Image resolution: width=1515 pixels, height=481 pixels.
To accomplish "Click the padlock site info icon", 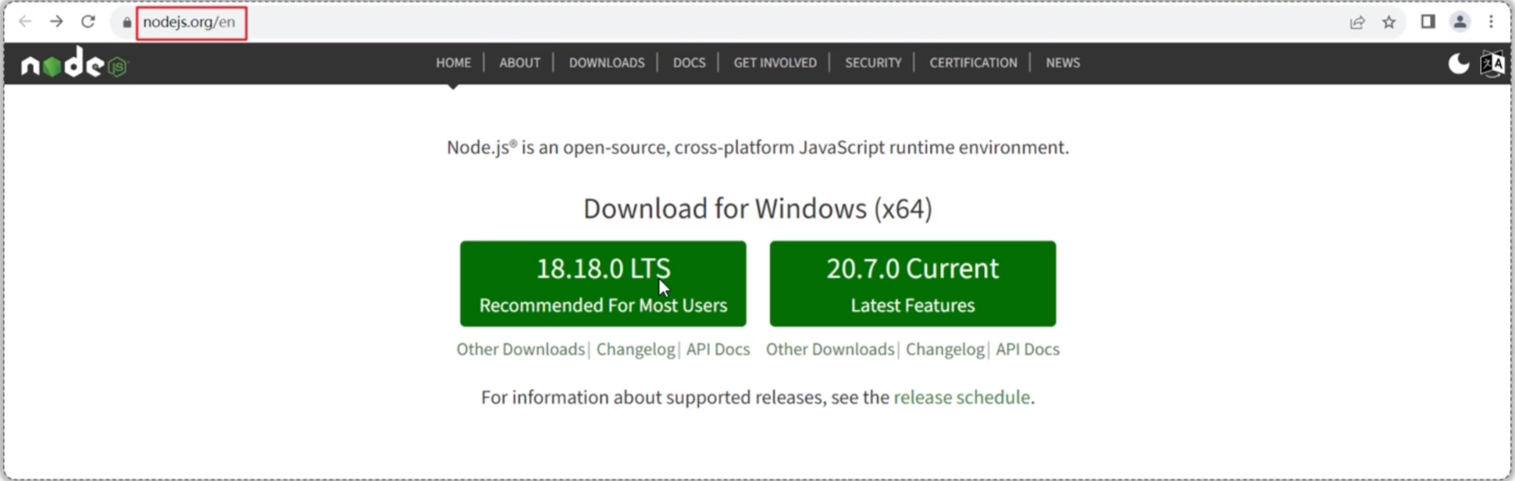I will pos(127,23).
